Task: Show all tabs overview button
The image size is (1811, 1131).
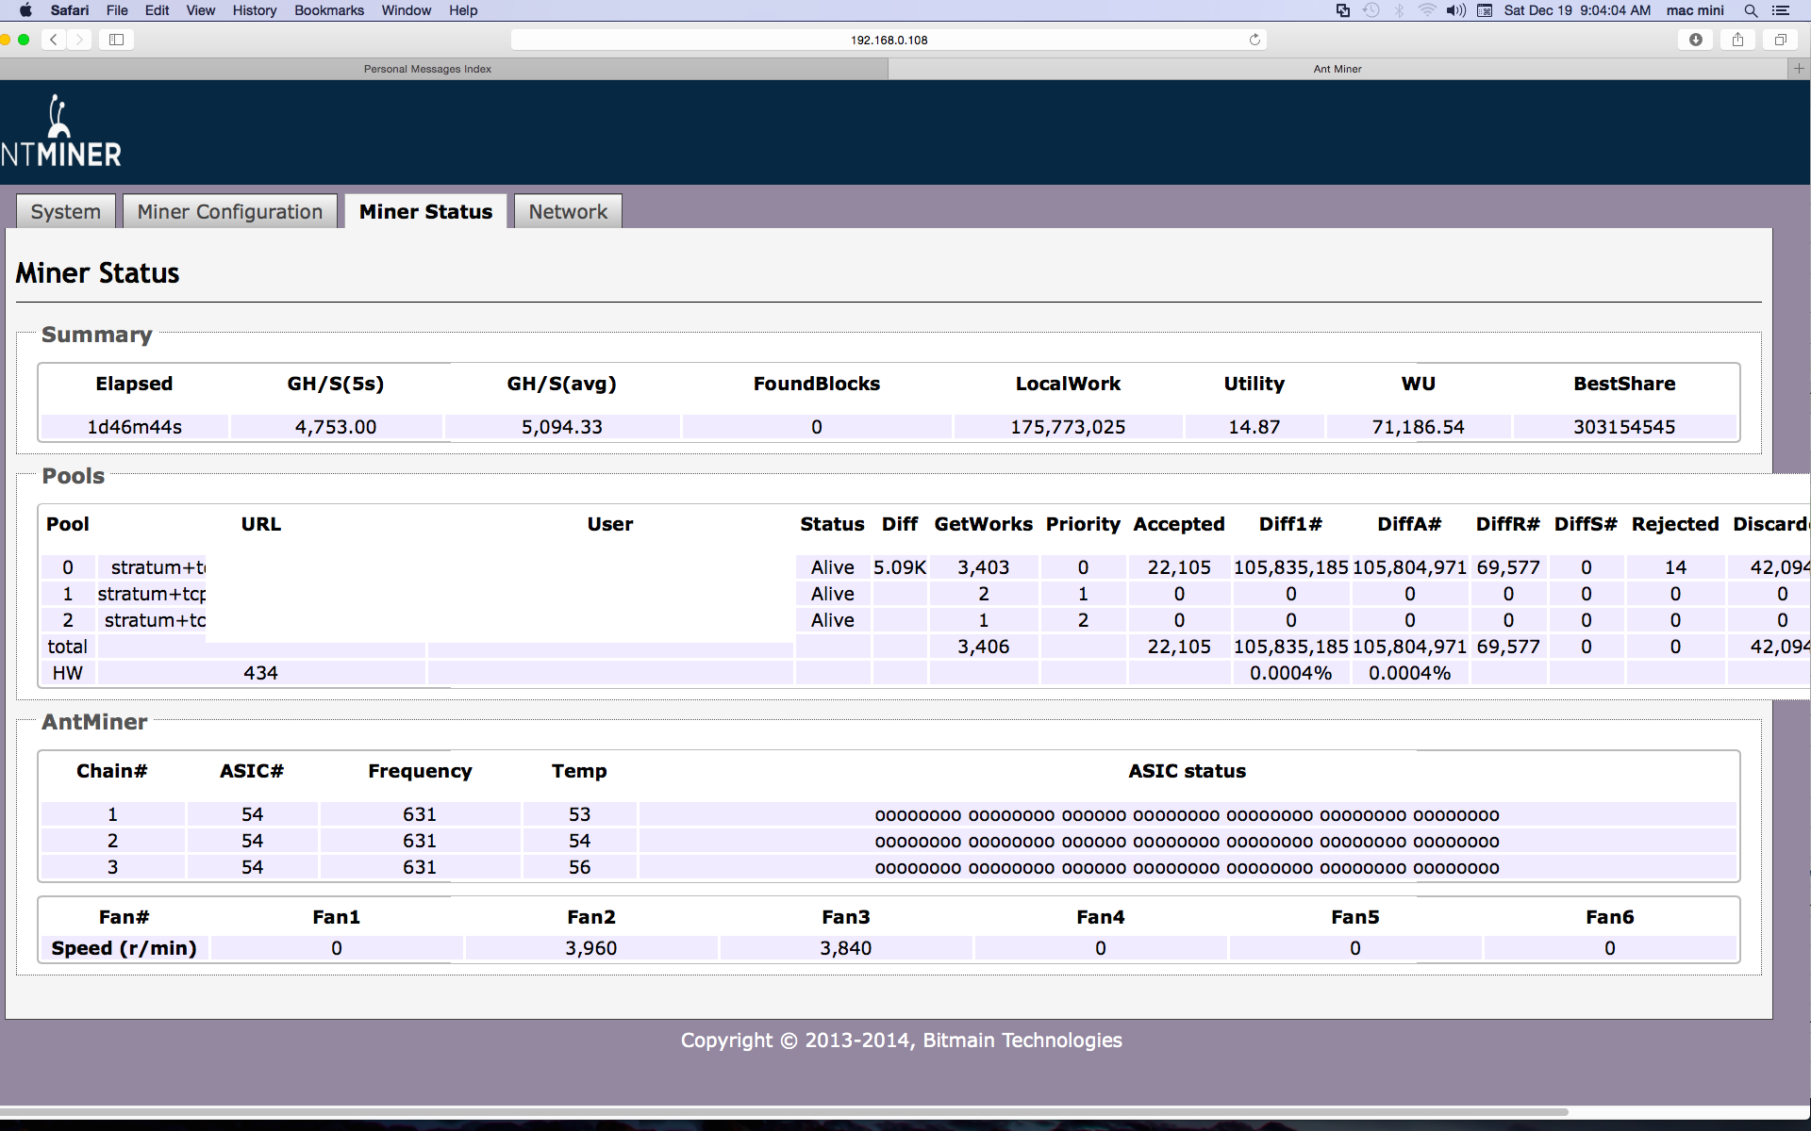Action: pyautogui.click(x=1781, y=40)
